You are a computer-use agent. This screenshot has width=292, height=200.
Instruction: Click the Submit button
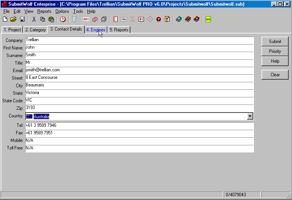point(275,42)
